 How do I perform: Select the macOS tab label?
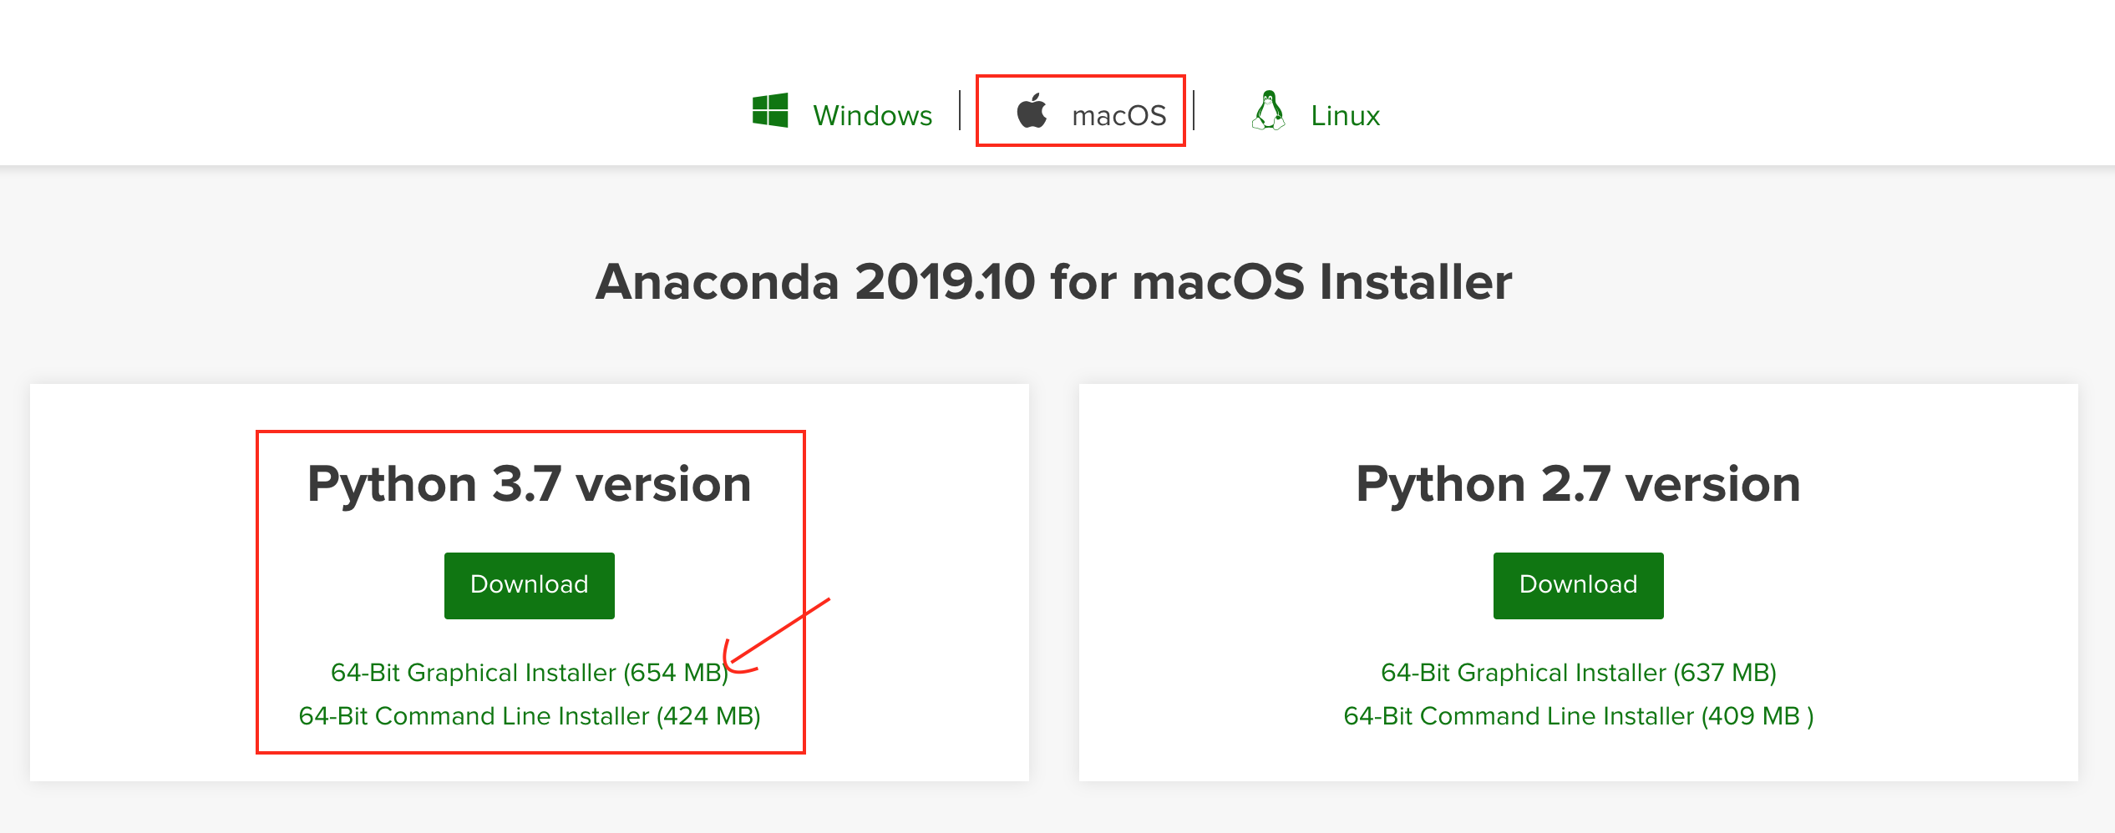click(x=1118, y=115)
